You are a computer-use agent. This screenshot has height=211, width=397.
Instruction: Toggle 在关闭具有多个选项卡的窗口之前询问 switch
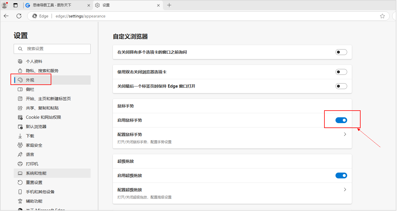click(x=341, y=52)
